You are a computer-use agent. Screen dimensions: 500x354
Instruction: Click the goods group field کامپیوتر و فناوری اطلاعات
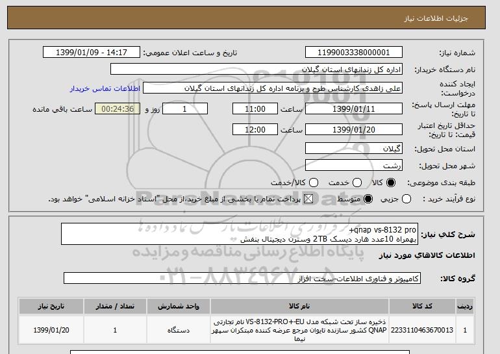click(242, 279)
